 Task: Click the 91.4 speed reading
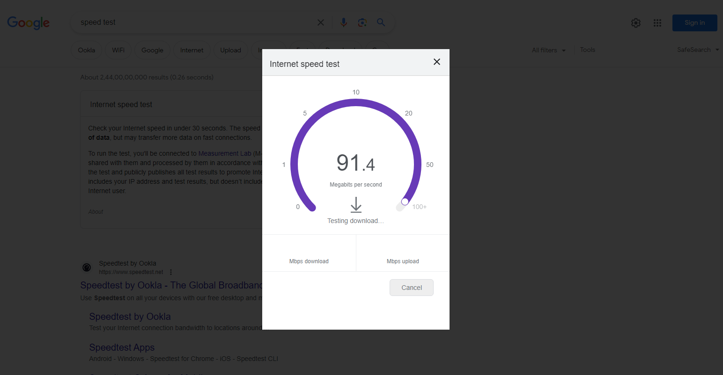coord(356,163)
